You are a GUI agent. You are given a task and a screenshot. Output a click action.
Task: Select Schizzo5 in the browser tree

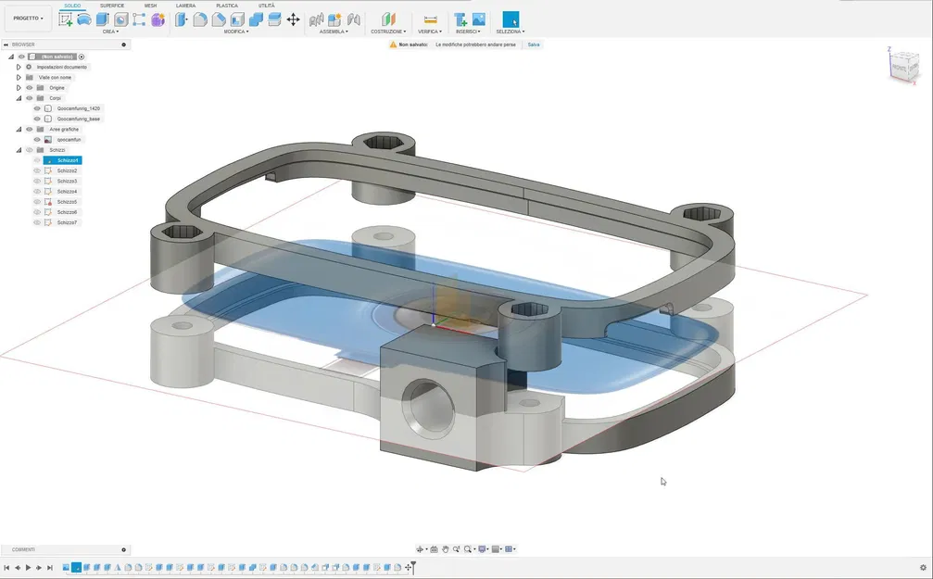(67, 202)
